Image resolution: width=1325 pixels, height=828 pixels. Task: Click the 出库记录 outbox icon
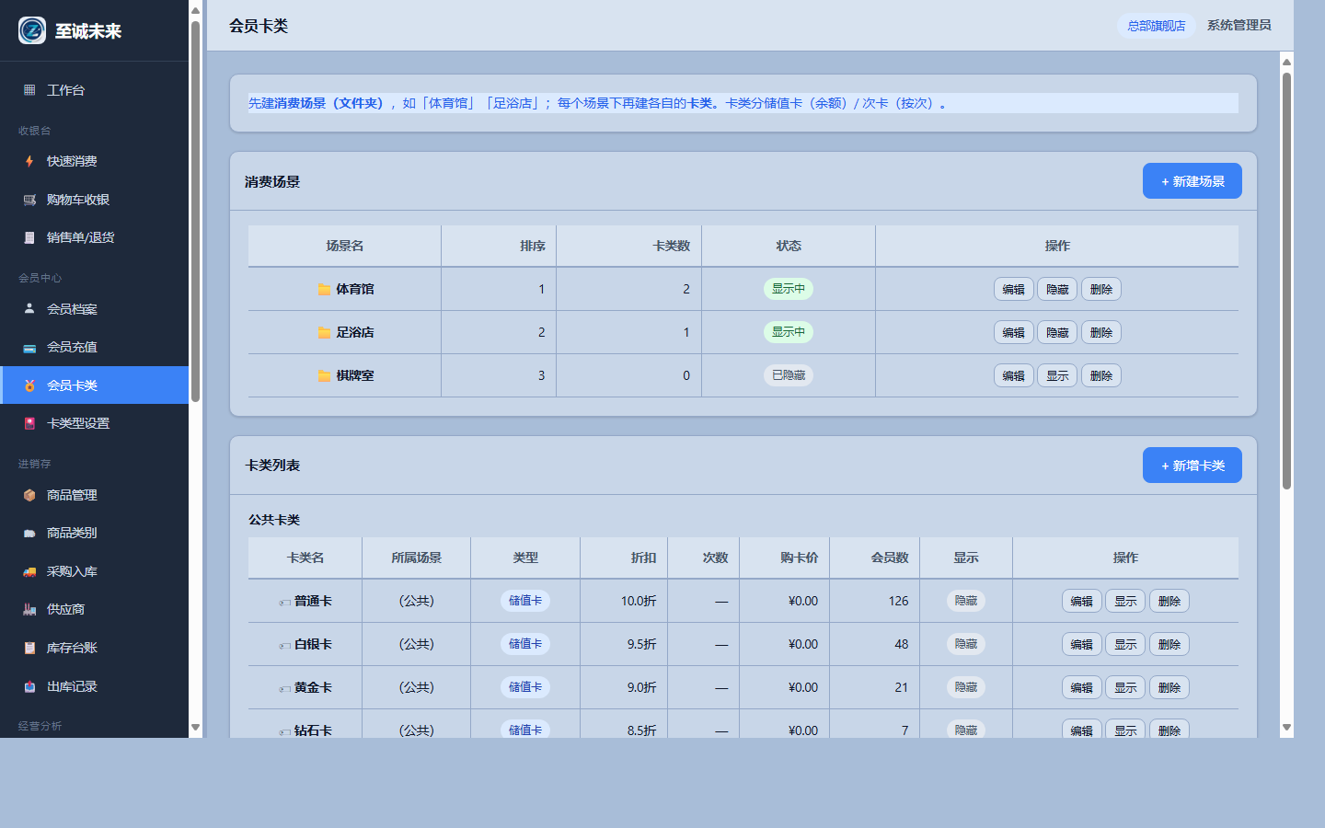(29, 686)
